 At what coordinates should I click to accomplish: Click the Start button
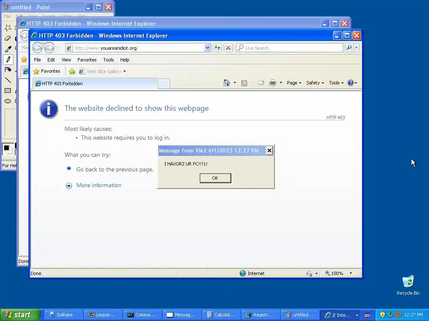(20, 315)
